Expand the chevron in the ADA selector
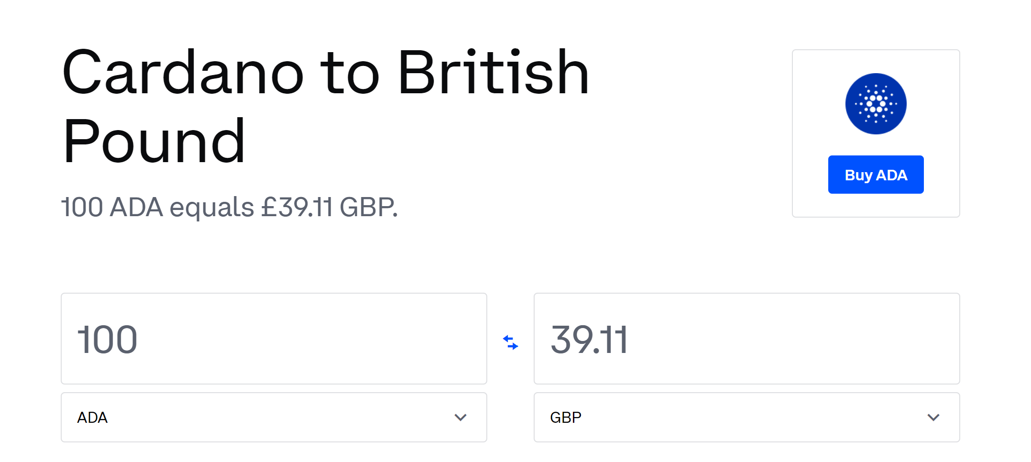Image resolution: width=1031 pixels, height=462 pixels. 461,418
